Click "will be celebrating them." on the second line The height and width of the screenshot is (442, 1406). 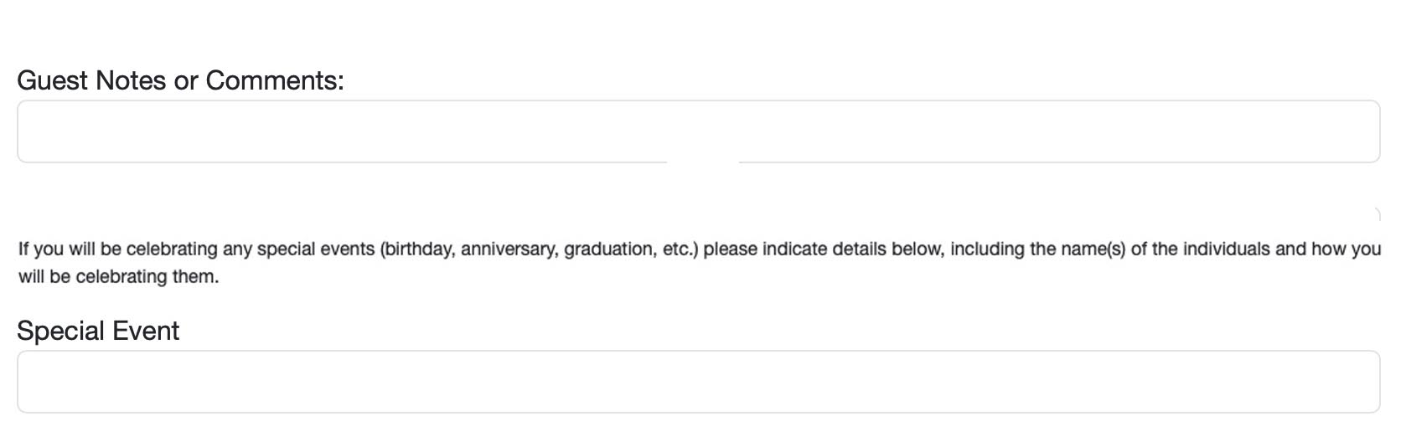tap(118, 277)
